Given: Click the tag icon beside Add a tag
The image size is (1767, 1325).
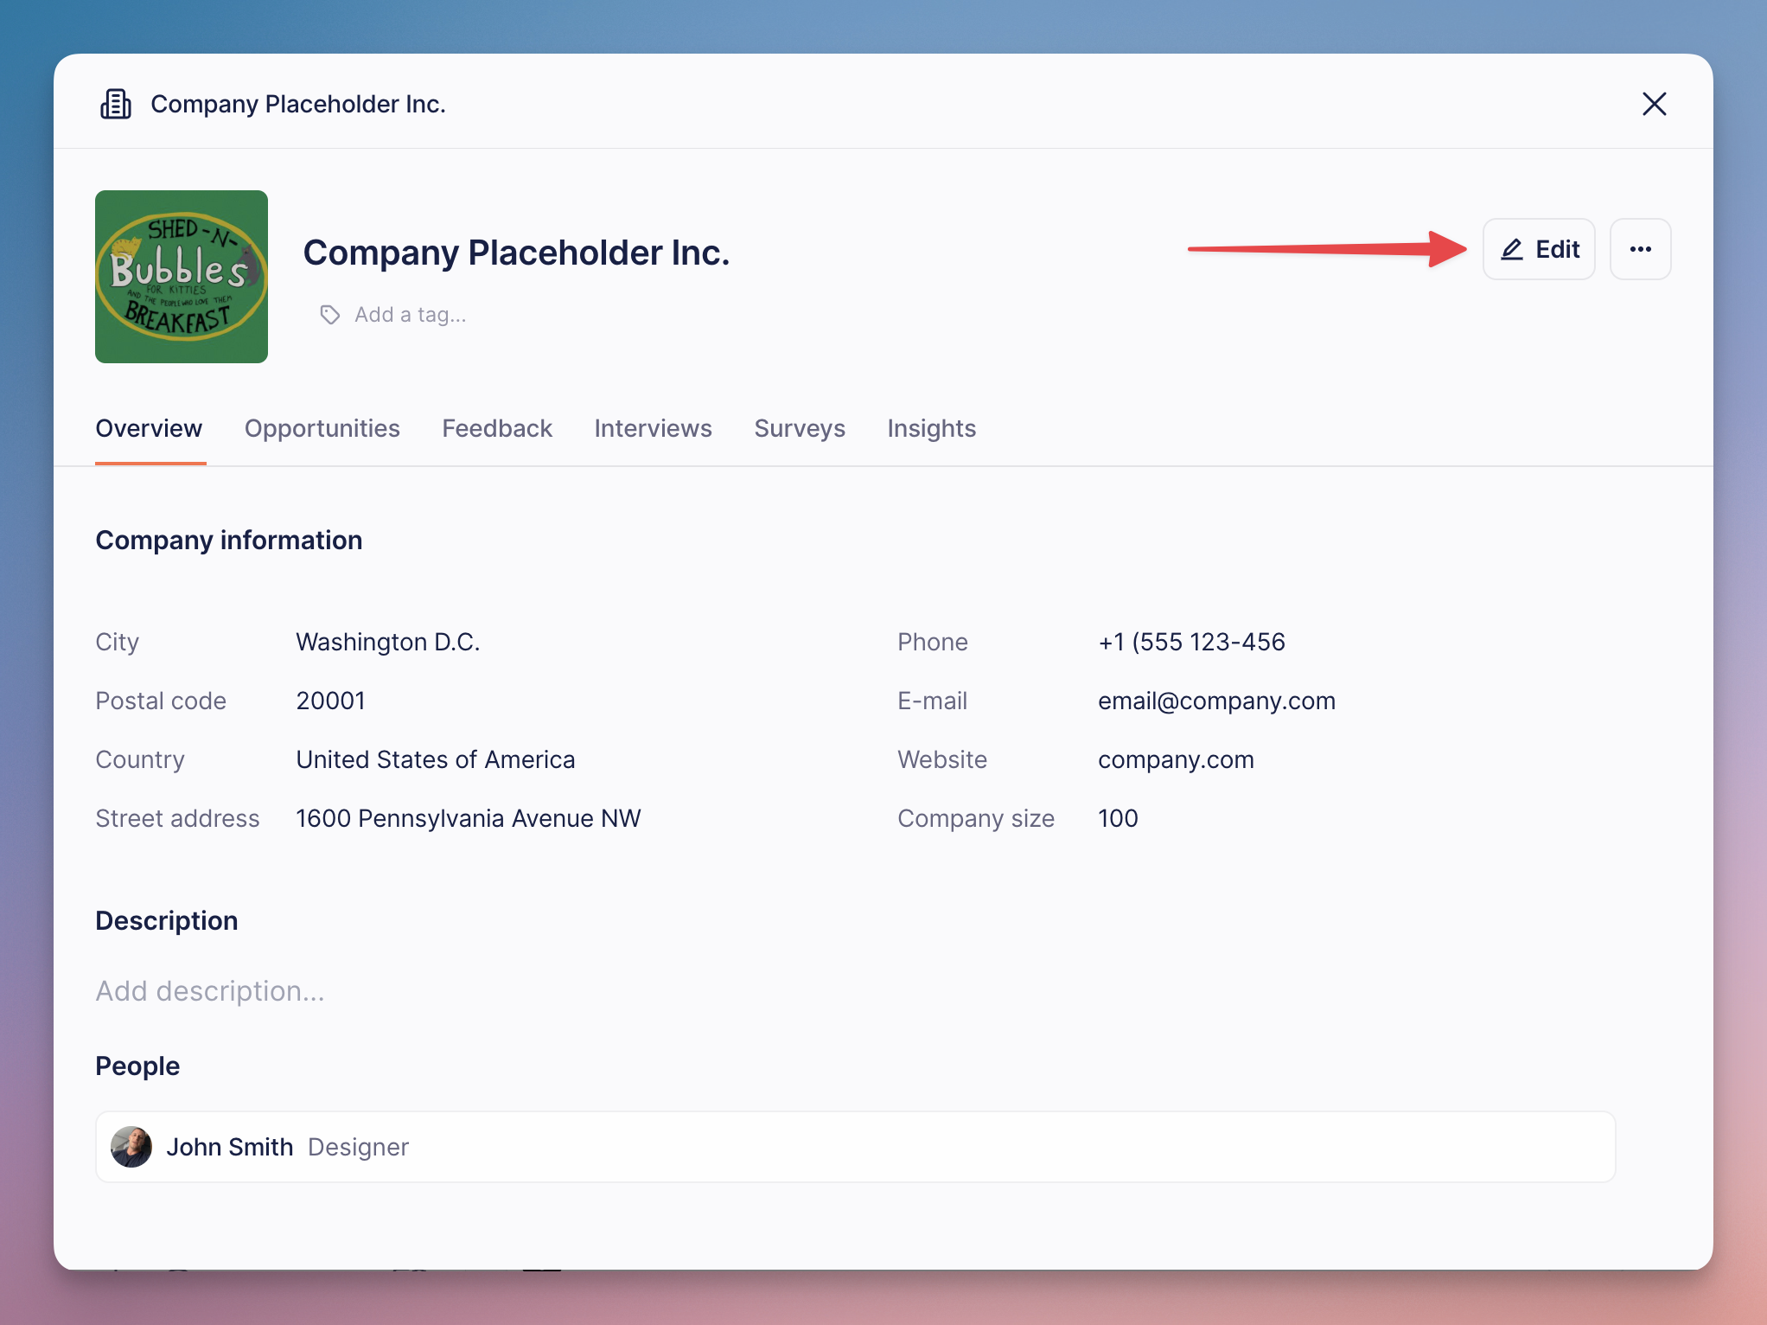Looking at the screenshot, I should (x=329, y=315).
